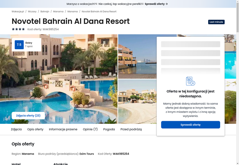Image resolution: width=239 pixels, height=165 pixels.
Task: Click the Sprawdź ofertę button
Action: (191, 125)
